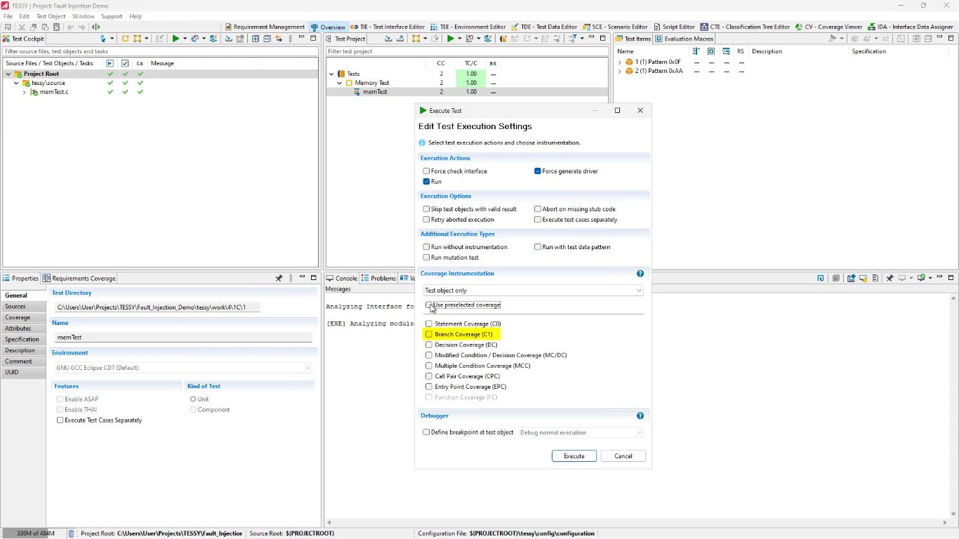959x539 pixels.
Task: Open the CV Coverage Viewer perspective
Action: click(x=828, y=27)
